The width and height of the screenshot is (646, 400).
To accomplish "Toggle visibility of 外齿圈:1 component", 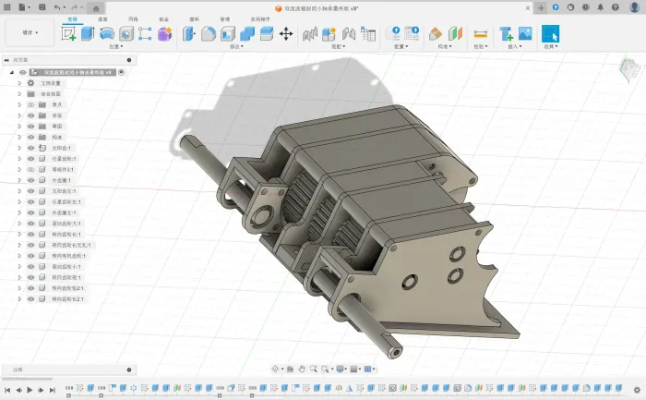I will click(x=30, y=180).
